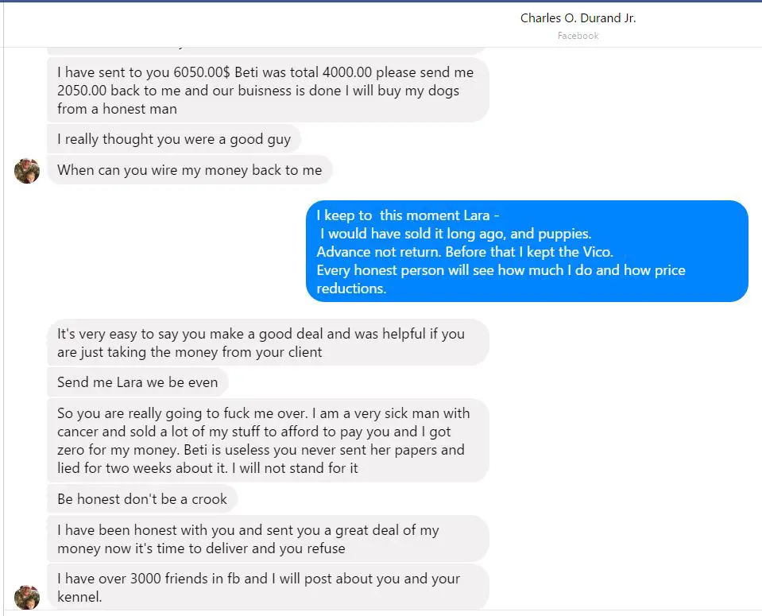Click the 'reductions.' line in blue message
This screenshot has height=616, width=762.
(x=351, y=289)
